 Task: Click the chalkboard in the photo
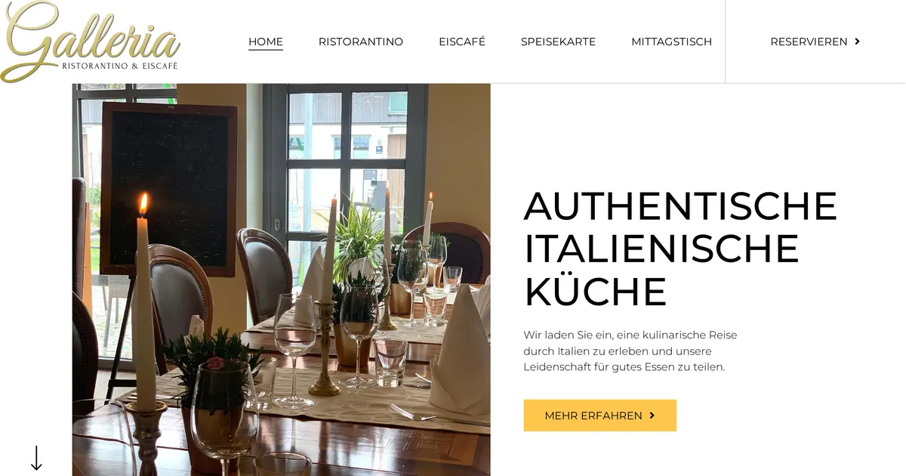point(169,189)
